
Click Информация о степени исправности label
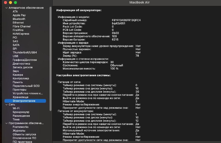[x=83, y=59]
